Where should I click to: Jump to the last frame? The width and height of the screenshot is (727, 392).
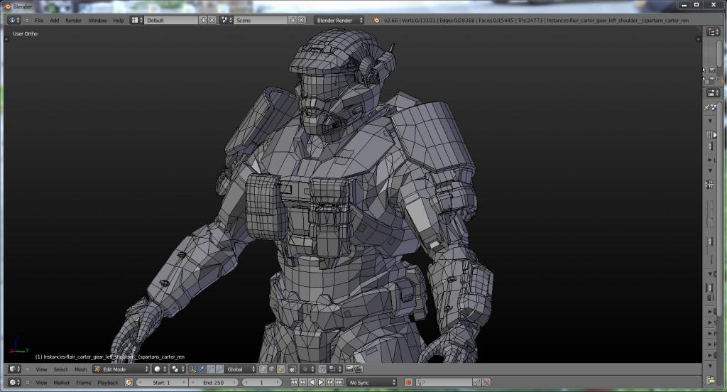[x=339, y=382]
